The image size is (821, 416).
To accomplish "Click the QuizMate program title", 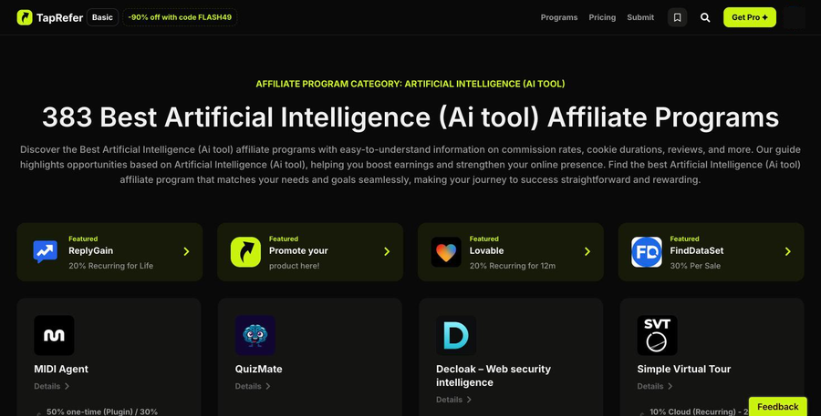I will tap(259, 369).
